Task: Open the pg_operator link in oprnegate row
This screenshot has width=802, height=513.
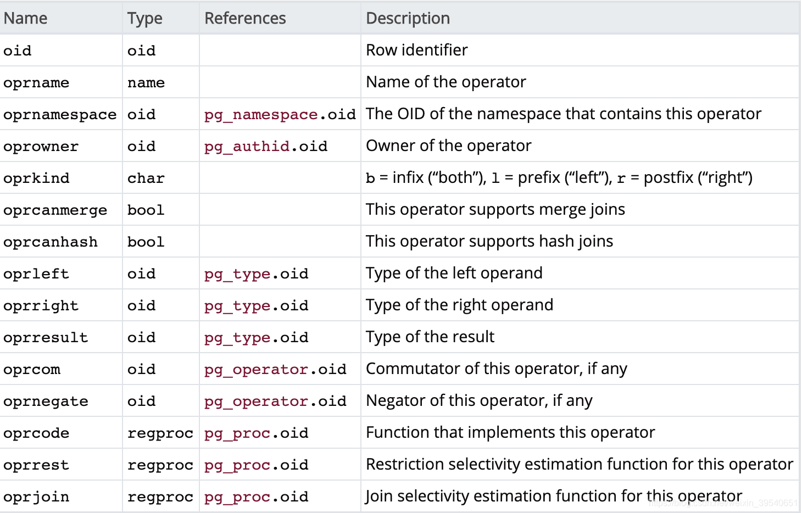Action: (257, 402)
